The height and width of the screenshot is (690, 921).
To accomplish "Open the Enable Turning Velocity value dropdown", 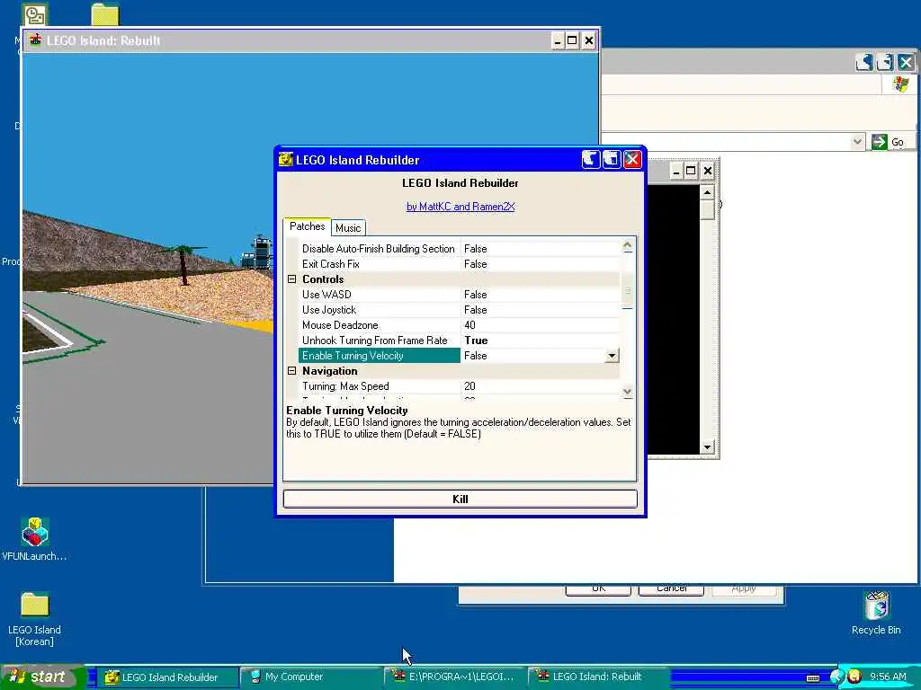I will tap(612, 356).
